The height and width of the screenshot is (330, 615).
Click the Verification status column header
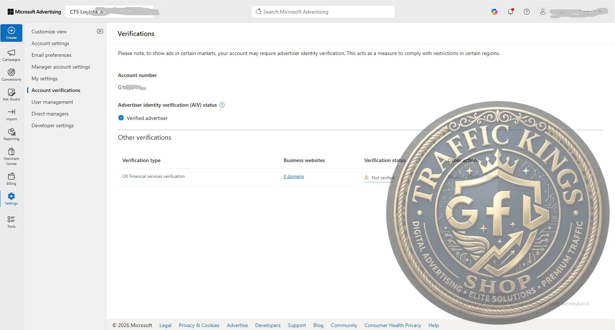pos(385,160)
